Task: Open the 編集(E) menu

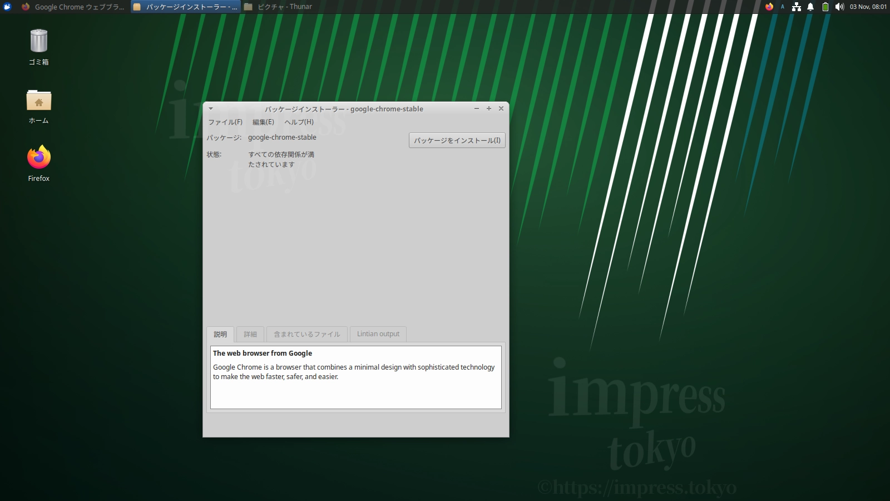Action: (x=263, y=122)
